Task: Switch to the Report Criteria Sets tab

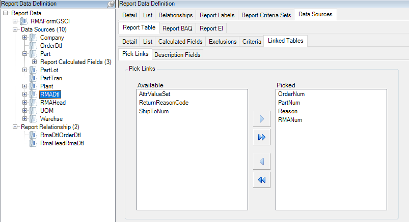Action: coord(266,15)
